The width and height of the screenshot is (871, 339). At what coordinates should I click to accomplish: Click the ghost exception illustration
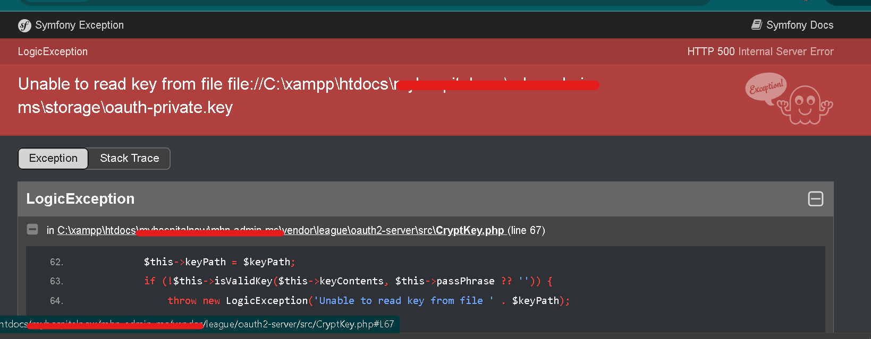pos(806,105)
